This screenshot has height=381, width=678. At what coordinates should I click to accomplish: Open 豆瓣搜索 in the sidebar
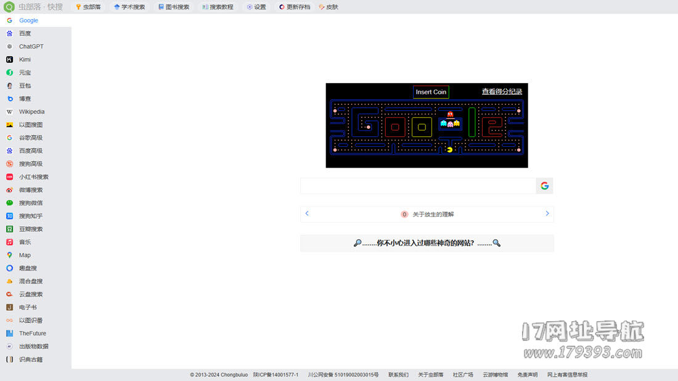tap(31, 229)
